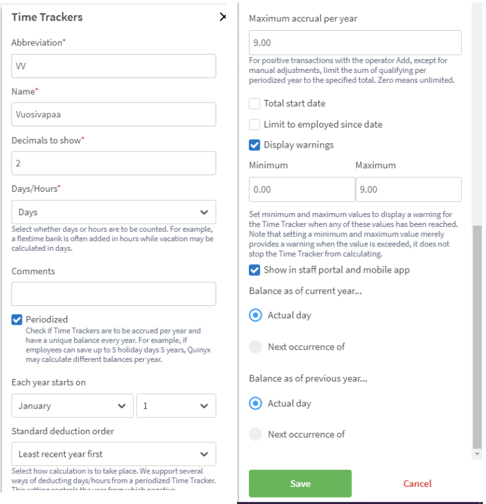Focus the Name field containing Vuosivapaa
Image resolution: width=486 pixels, height=504 pixels.
pyautogui.click(x=113, y=114)
